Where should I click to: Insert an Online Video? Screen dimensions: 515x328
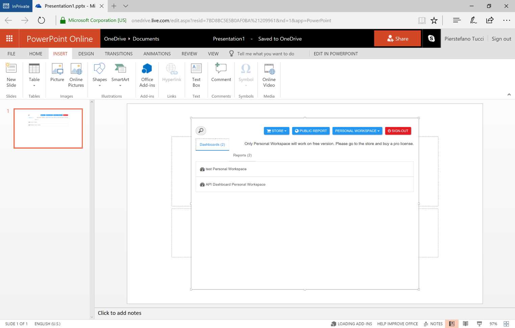(x=269, y=75)
